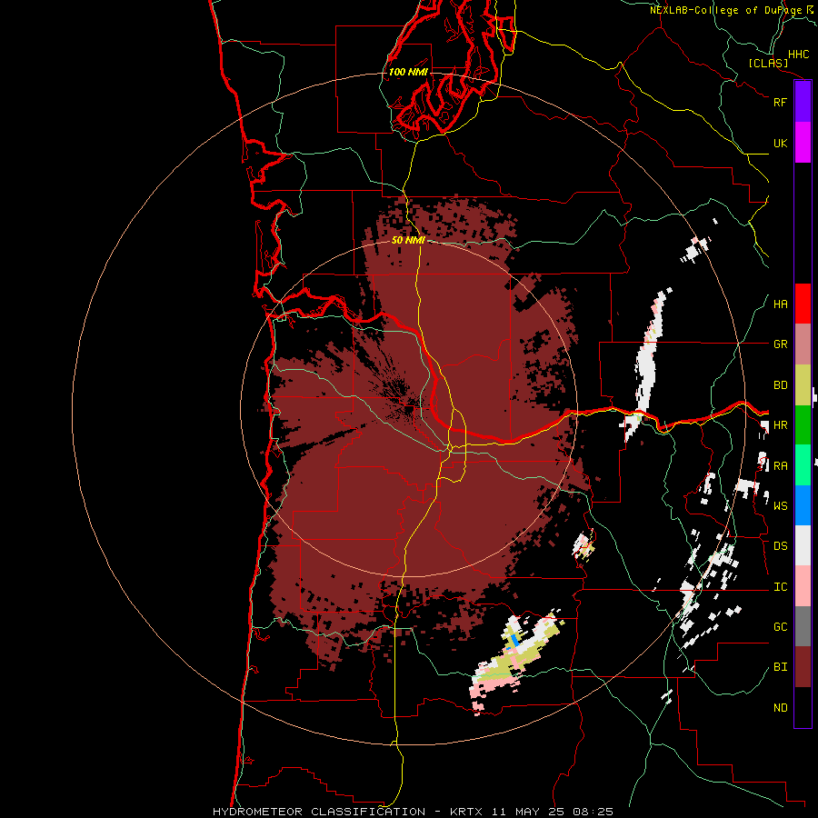Click the 100 NMI range ring label
The height and width of the screenshot is (818, 818).
tap(408, 72)
